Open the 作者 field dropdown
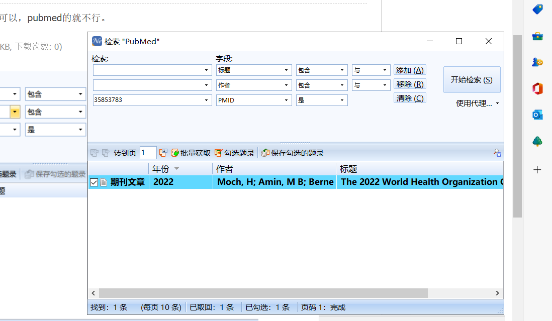This screenshot has height=321, width=552. 286,85
